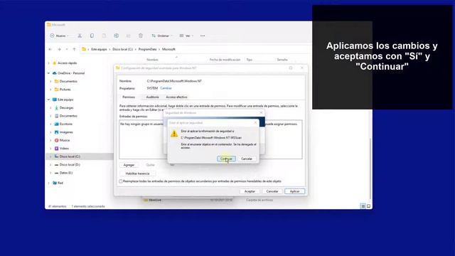Click the Paste icon in Explorer toolbar

104,36
